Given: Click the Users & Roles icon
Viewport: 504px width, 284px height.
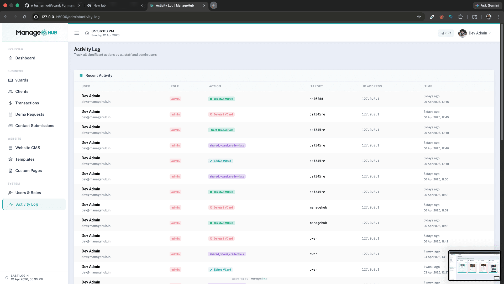Looking at the screenshot, I should coord(10,193).
